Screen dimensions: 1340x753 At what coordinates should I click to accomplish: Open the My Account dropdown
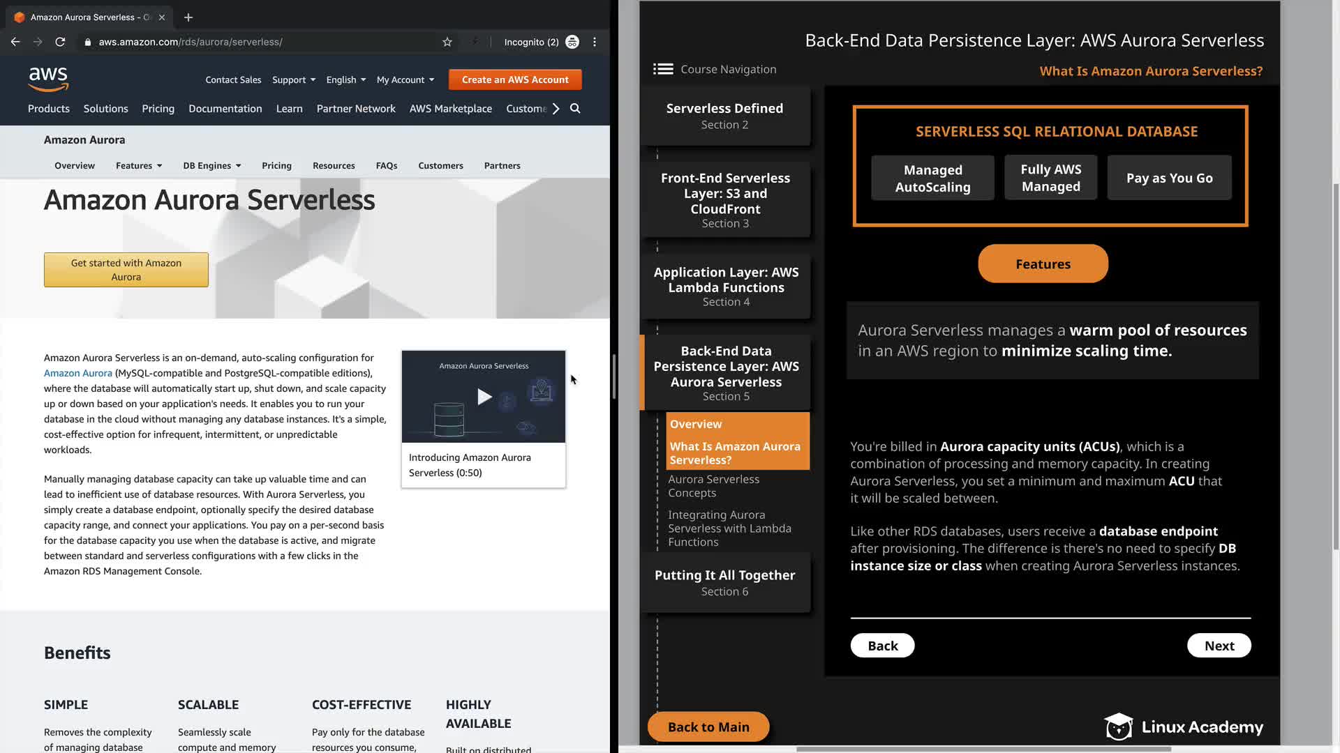405,80
